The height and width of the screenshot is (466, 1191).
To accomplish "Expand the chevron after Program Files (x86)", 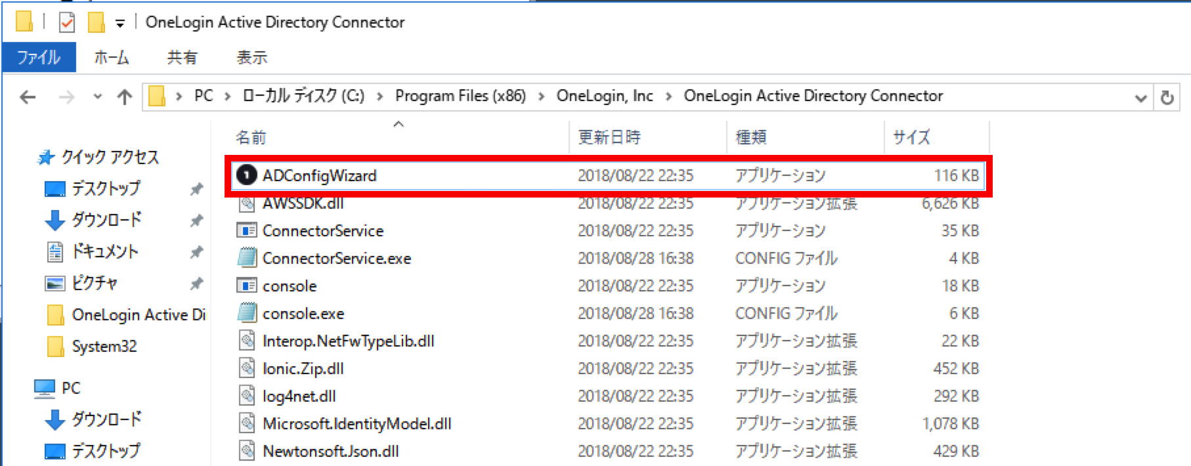I will [x=542, y=97].
